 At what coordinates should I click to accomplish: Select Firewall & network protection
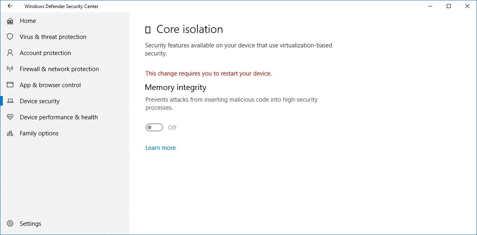[x=59, y=69]
